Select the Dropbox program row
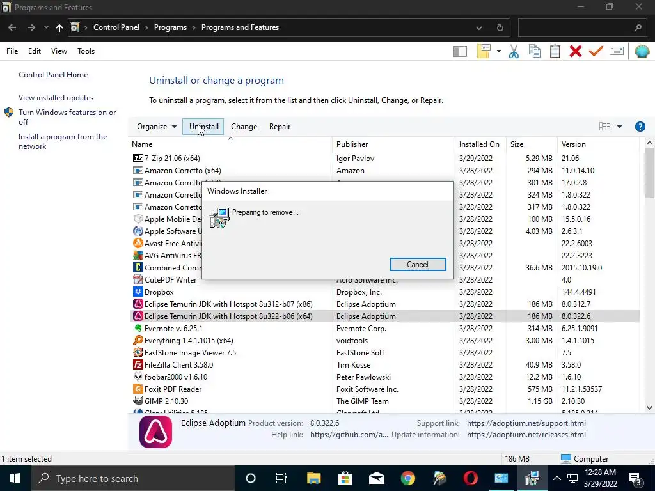Viewport: 655px width, 491px height. coord(384,292)
